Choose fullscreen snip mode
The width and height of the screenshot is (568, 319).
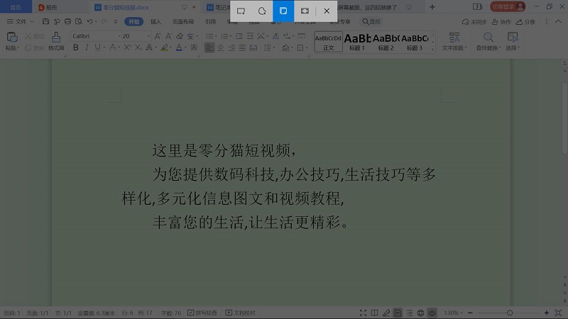pos(305,11)
